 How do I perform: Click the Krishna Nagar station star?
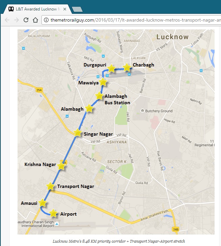point(61,166)
